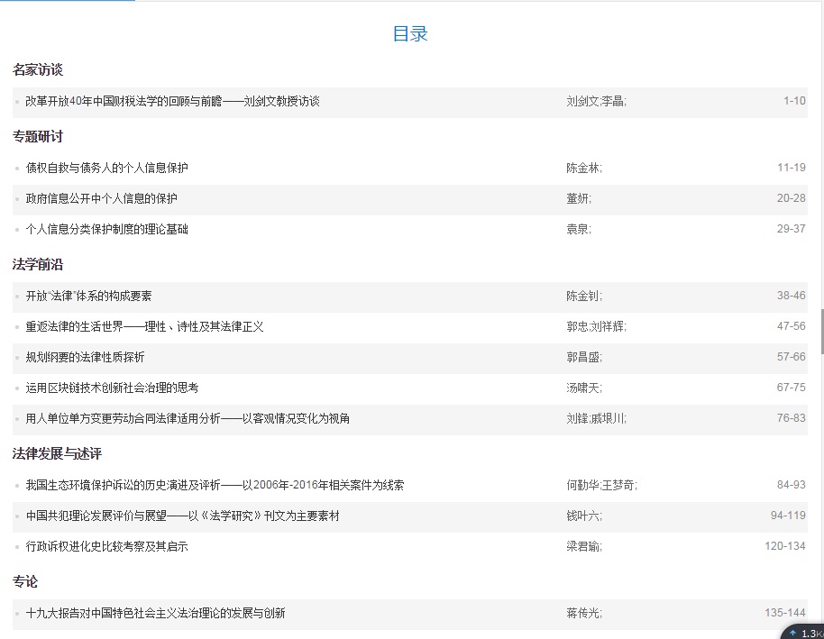Open article 用人单位单方变更劳动合同法律适用分析
824x639 pixels.
(188, 419)
